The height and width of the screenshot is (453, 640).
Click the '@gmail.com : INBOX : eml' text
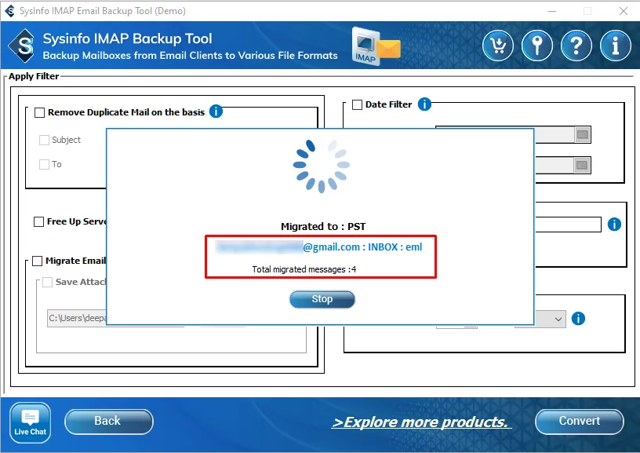click(x=362, y=247)
